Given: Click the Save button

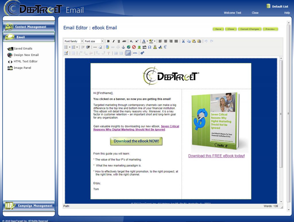Looking at the screenshot, I should coord(218,29).
